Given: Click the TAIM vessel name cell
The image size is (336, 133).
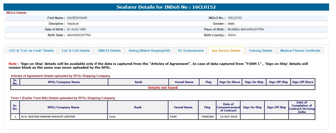Looking at the screenshot, I should click(183, 117).
